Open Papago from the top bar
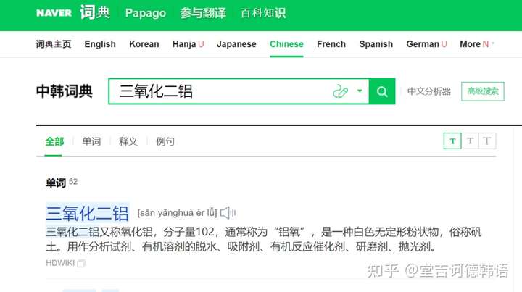The height and width of the screenshot is (292, 522). 146,13
